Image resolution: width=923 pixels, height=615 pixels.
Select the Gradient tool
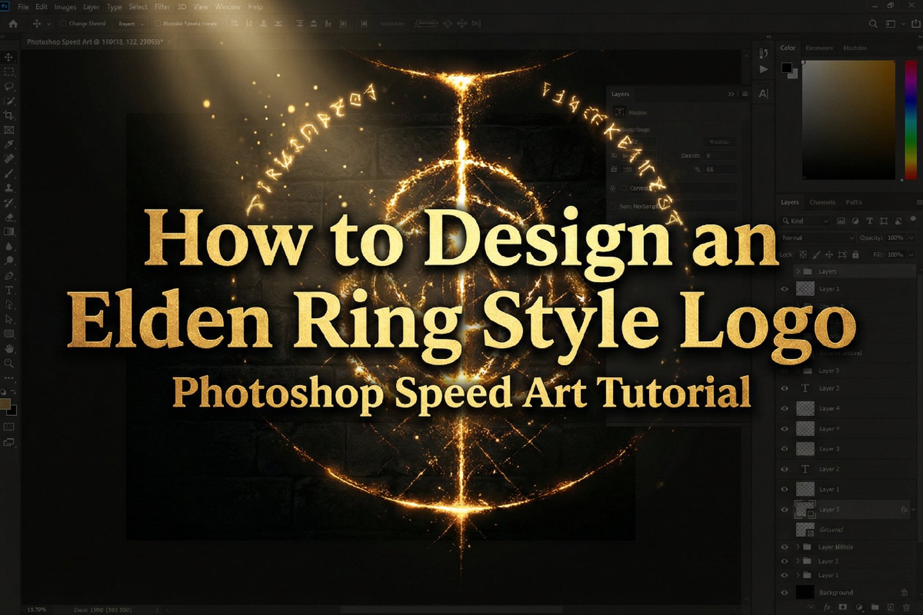(9, 232)
